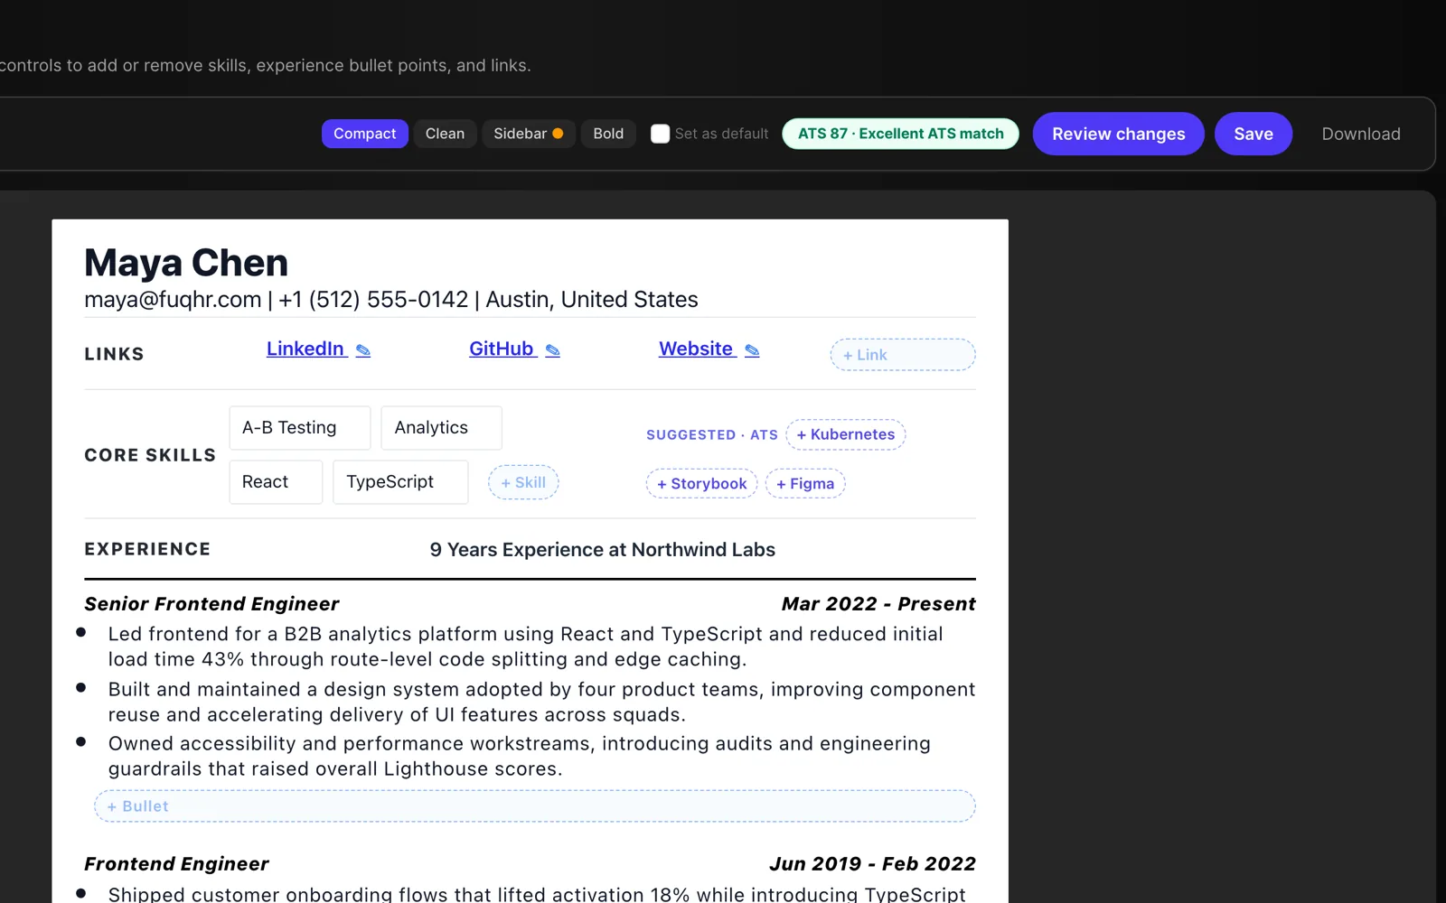
Task: Click the orange status dot on Sidebar tab
Action: pyautogui.click(x=558, y=134)
